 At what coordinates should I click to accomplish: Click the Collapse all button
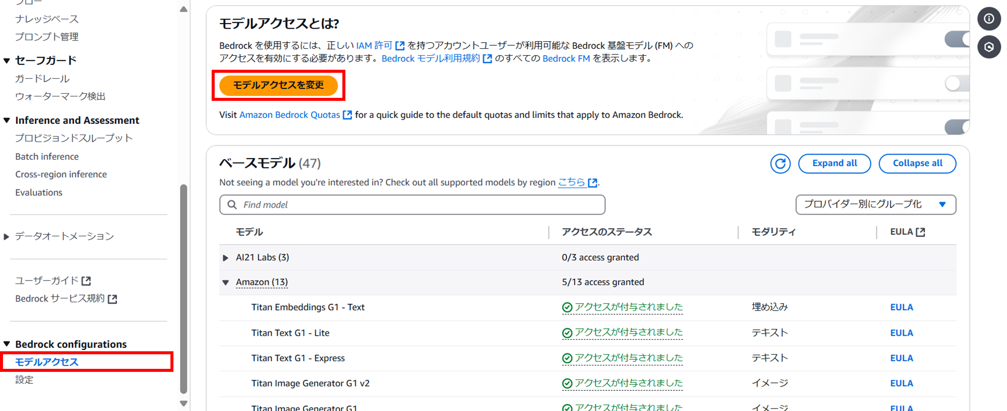(918, 164)
